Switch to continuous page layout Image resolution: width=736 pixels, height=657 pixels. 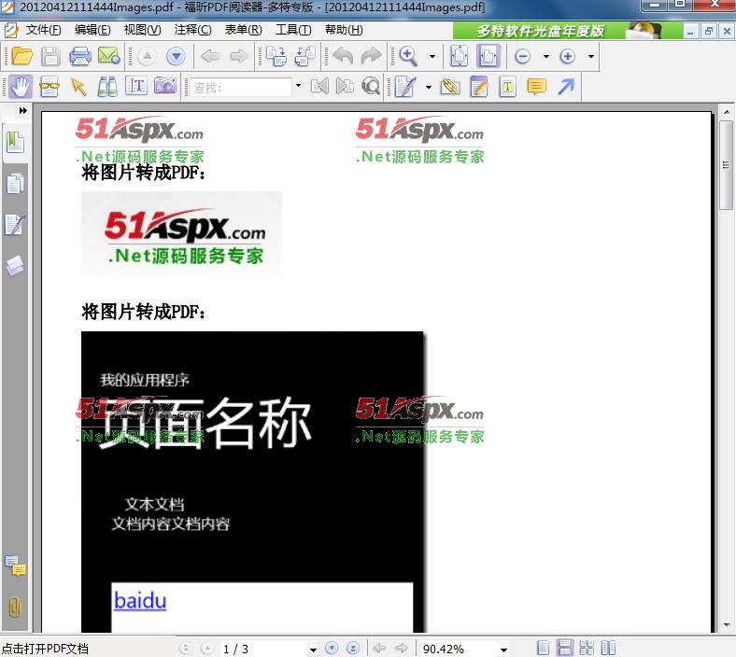565,648
